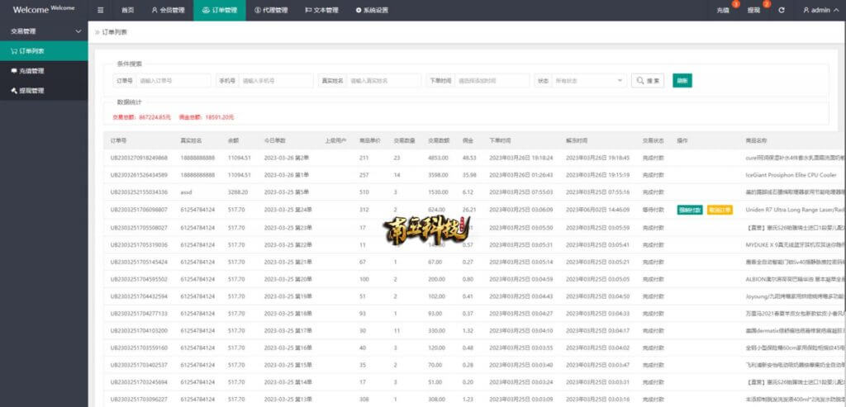Click the 商品名称 column header
Viewport: 846px width, 407px height.
tap(756, 140)
